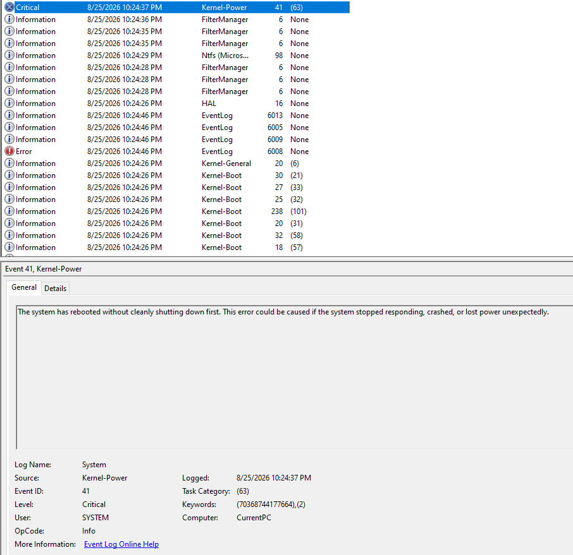
Task: Click the Source value Kernel-Power in details
Action: pos(104,477)
